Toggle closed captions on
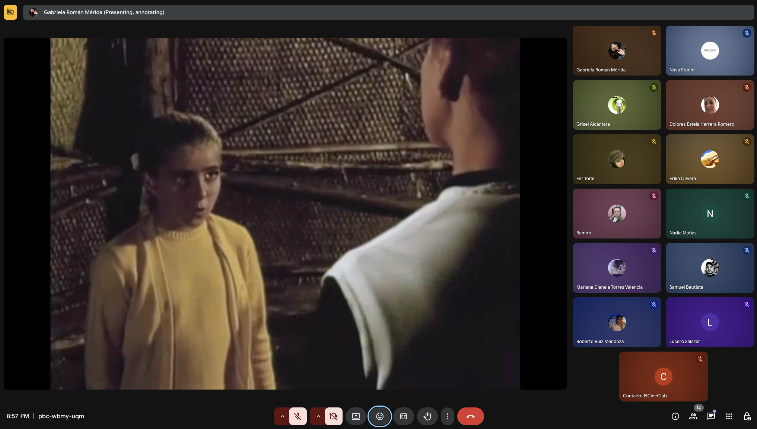The width and height of the screenshot is (757, 429). point(403,416)
